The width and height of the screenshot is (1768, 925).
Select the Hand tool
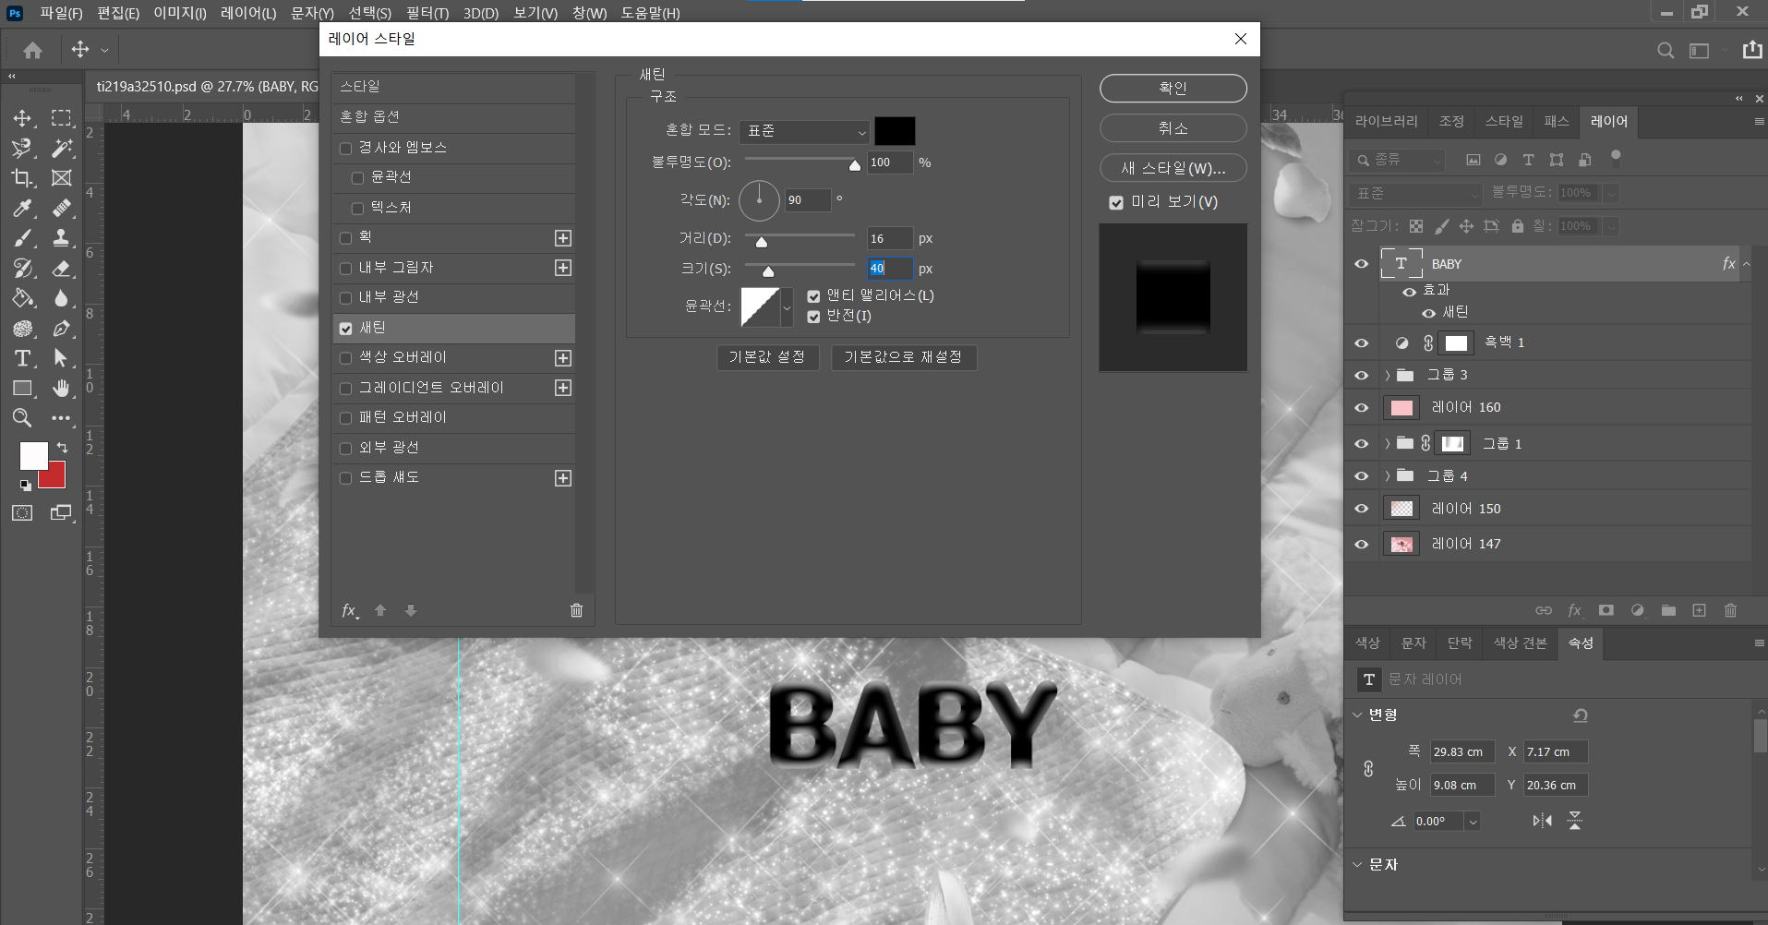(61, 389)
